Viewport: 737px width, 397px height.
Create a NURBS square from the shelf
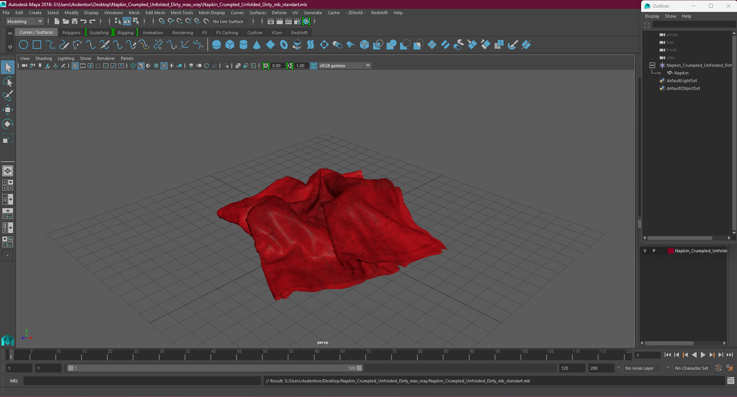coord(37,45)
